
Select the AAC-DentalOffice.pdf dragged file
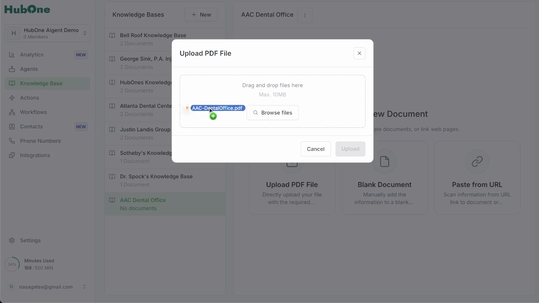(x=218, y=108)
